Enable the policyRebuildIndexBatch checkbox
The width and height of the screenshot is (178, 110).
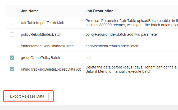[12, 34]
